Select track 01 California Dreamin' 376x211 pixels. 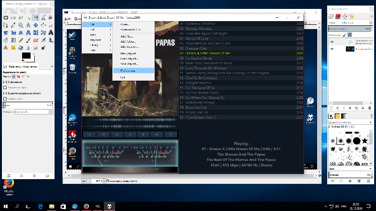[241, 24]
